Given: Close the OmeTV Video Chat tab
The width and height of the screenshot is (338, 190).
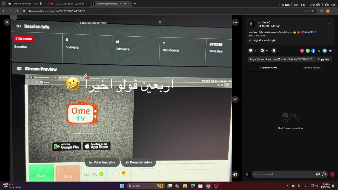Looking at the screenshot, I should click(x=45, y=4).
